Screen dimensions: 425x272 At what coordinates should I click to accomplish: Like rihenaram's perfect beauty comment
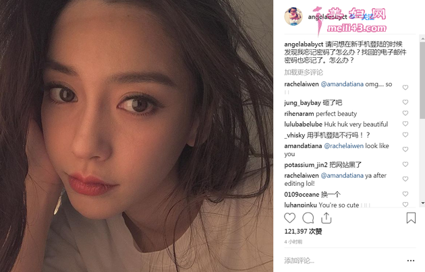405,113
